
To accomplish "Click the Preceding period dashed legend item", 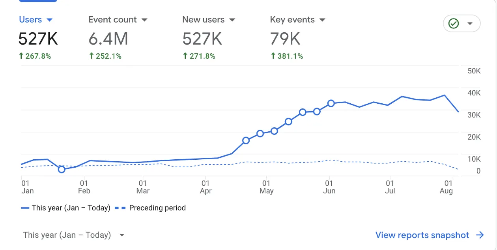I will (150, 208).
